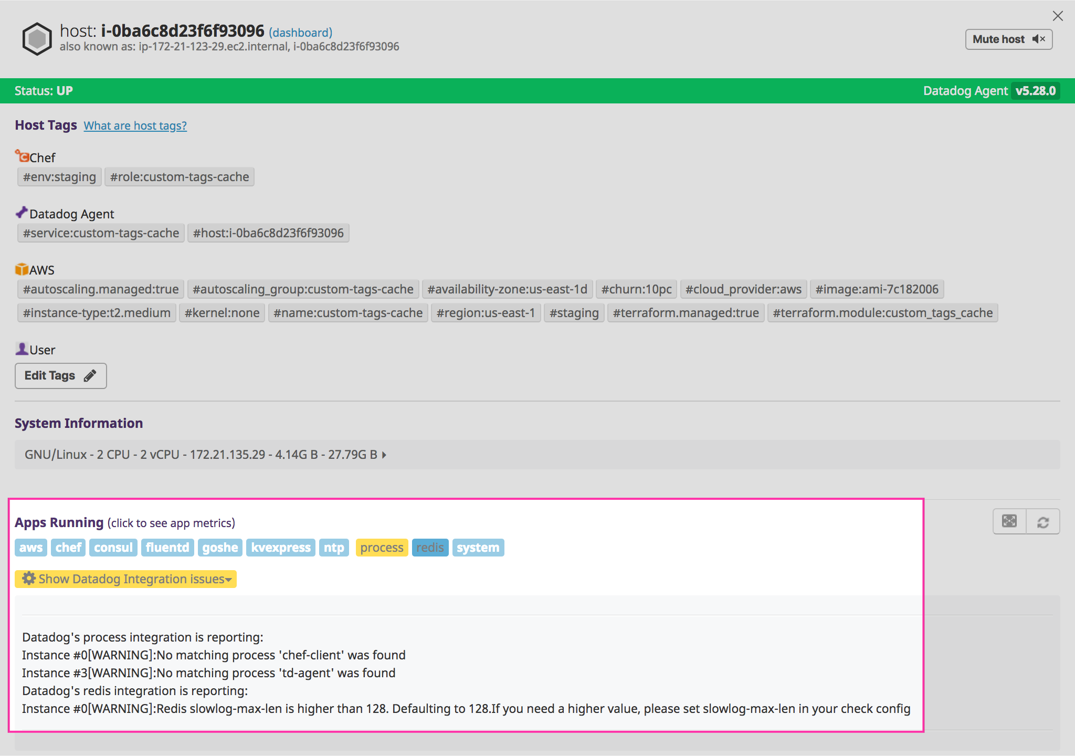Click the gear icon on integration issues banner

click(x=29, y=579)
